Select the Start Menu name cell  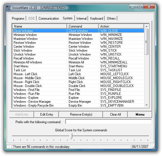pos(21,66)
